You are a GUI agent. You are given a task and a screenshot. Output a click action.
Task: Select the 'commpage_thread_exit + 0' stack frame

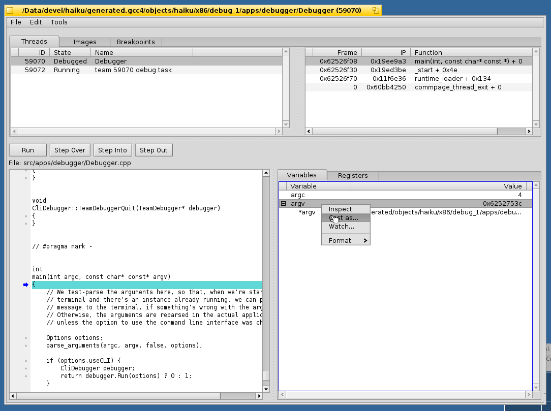coord(419,87)
